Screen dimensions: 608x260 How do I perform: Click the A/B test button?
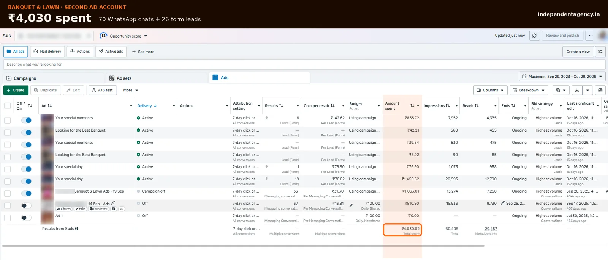coord(103,90)
